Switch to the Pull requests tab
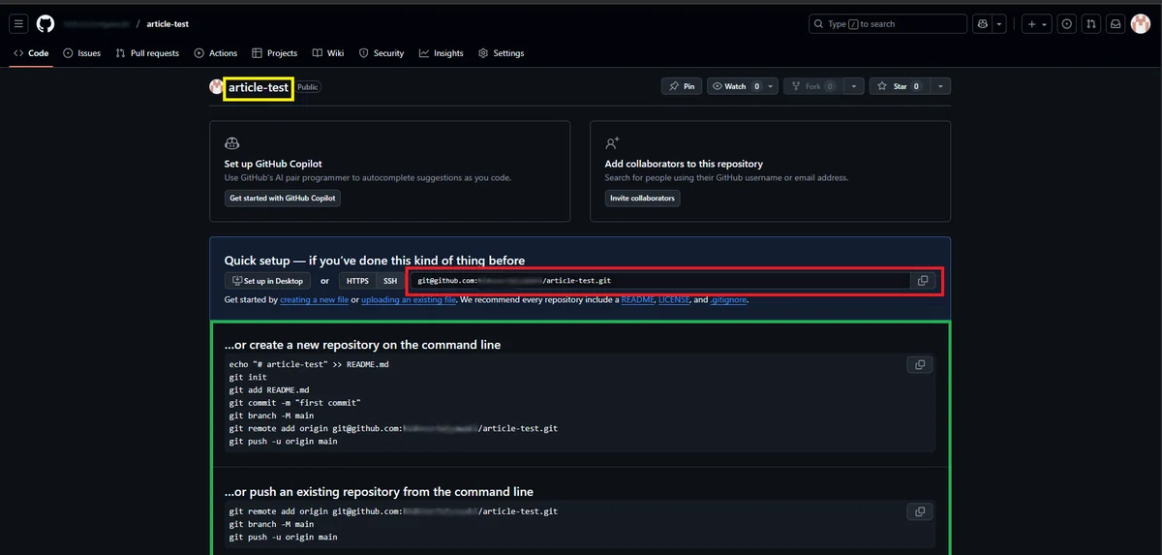This screenshot has width=1162, height=555. [x=147, y=53]
